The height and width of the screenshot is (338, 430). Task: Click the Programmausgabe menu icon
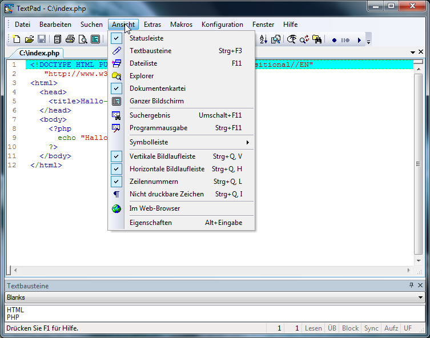[x=116, y=128]
